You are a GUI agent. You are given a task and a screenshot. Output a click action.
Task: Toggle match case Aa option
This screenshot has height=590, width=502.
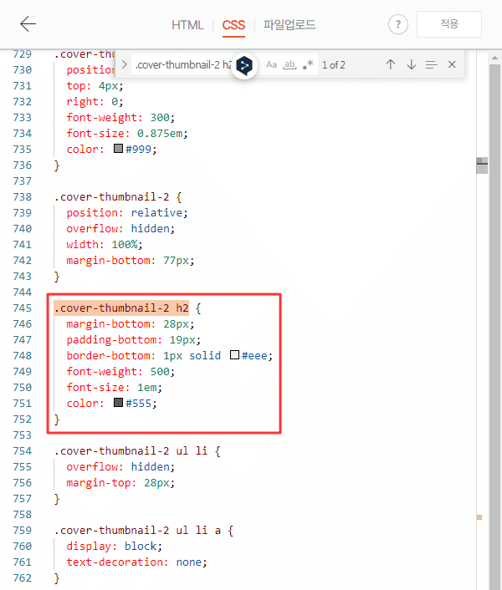pos(271,64)
